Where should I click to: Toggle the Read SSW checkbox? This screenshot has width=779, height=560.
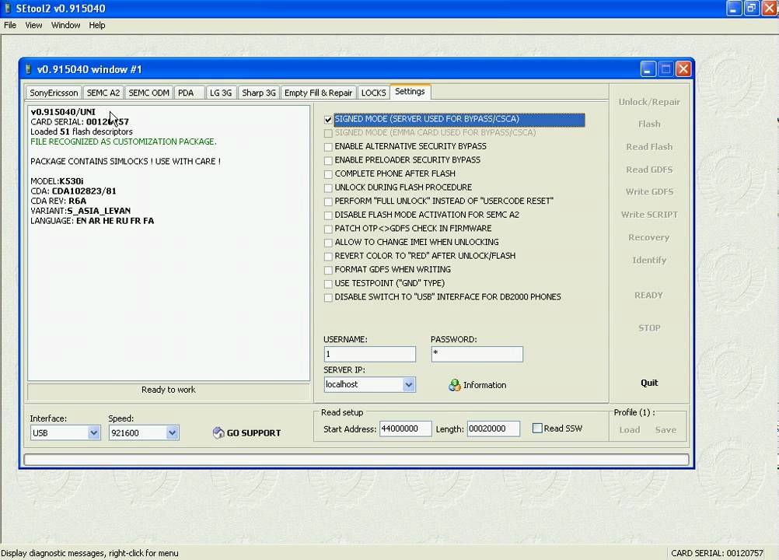tap(537, 429)
